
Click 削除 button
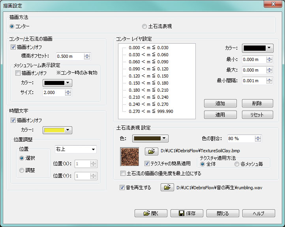(x=257, y=103)
